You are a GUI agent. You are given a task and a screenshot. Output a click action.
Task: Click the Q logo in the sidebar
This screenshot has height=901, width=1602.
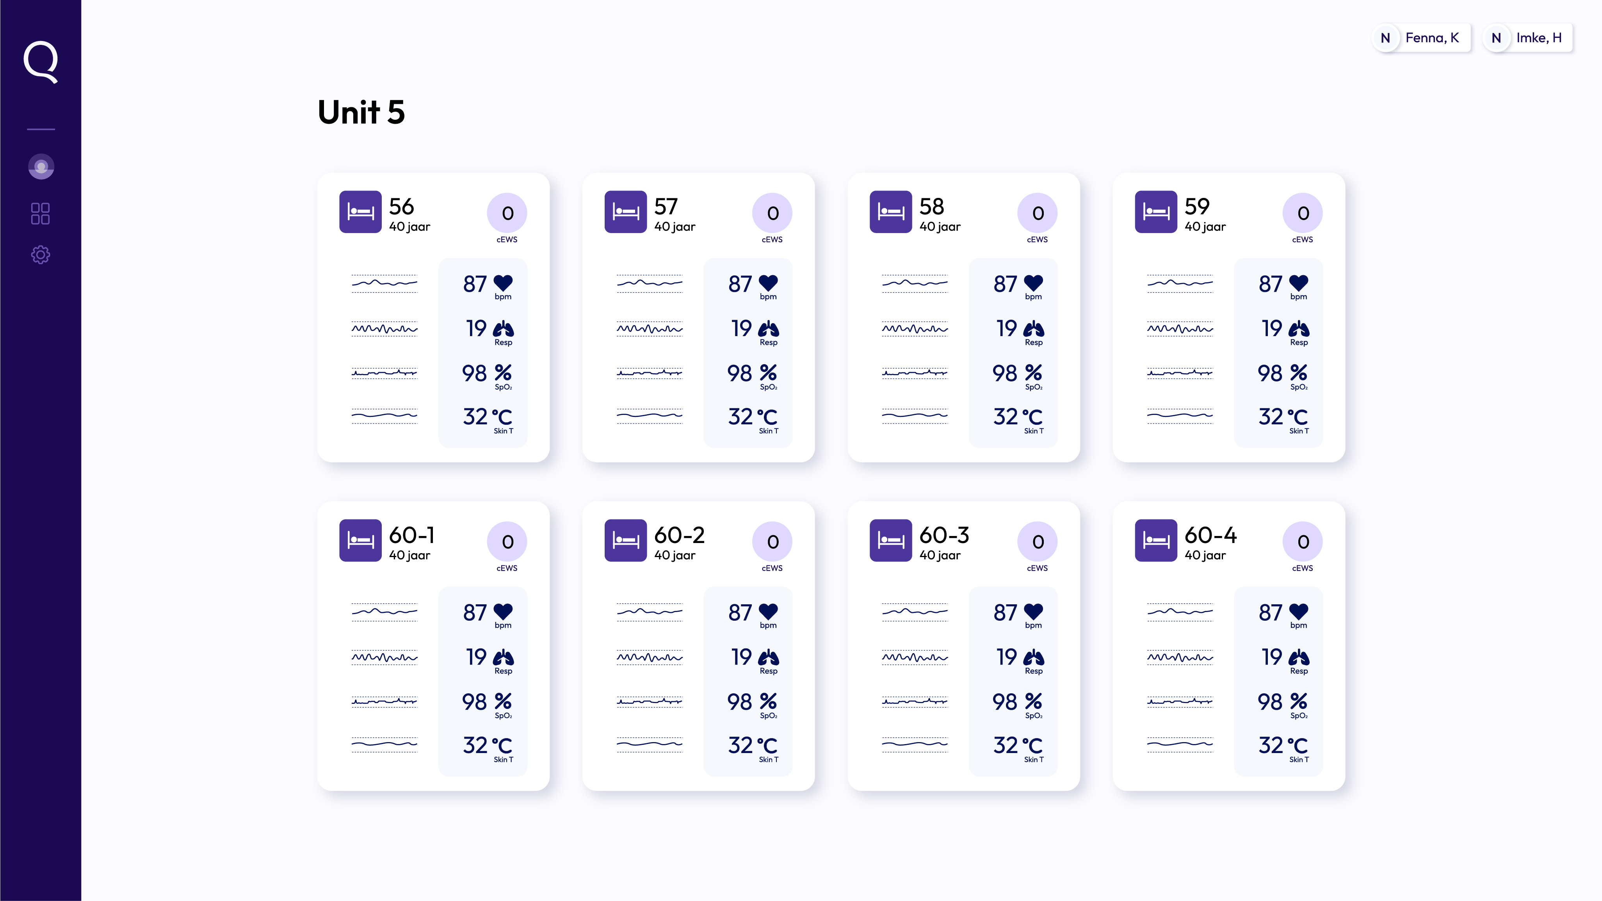click(x=41, y=62)
